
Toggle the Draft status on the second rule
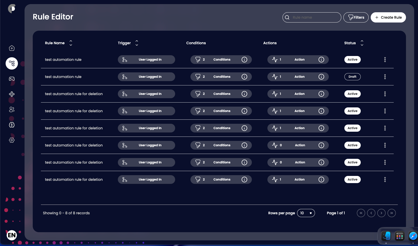[x=353, y=76]
